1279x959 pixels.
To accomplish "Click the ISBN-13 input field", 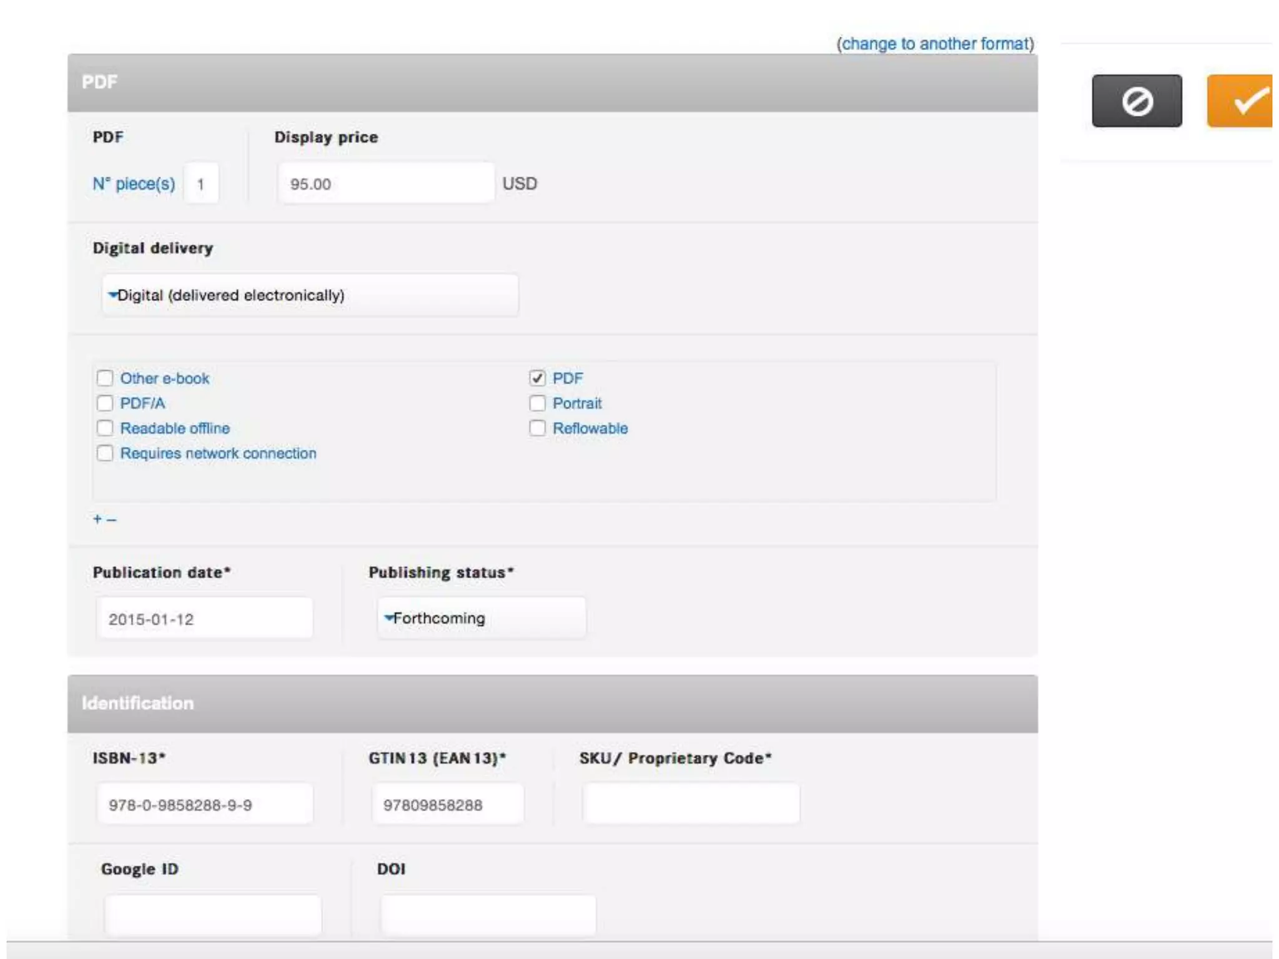I will point(204,805).
